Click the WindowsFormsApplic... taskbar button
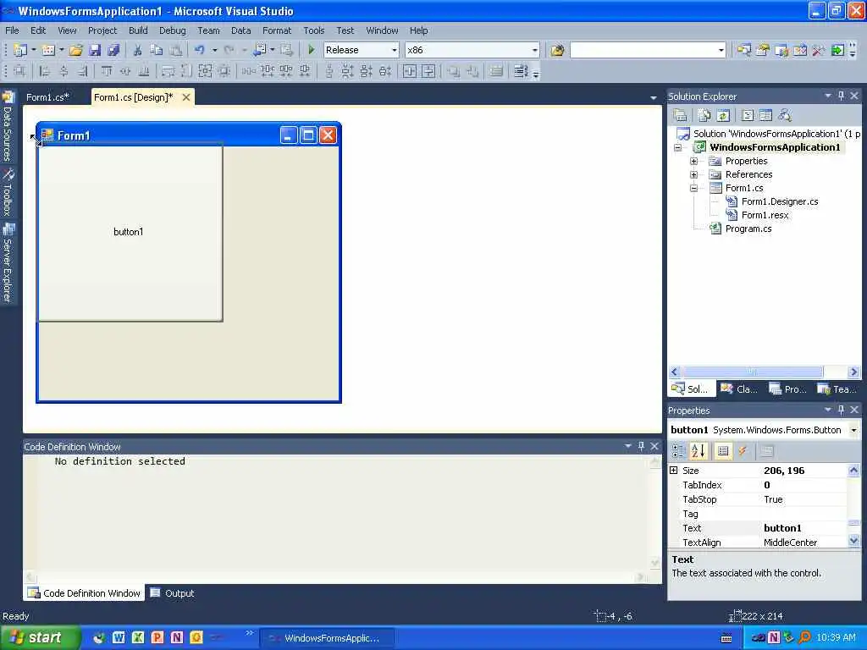867x650 pixels. tap(327, 638)
